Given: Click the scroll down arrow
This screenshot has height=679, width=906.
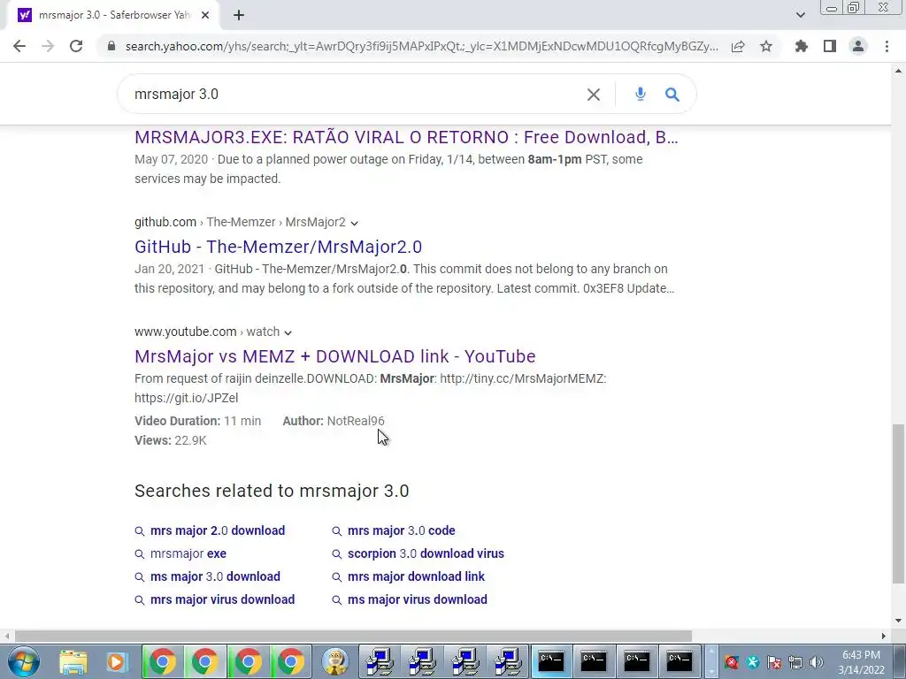Looking at the screenshot, I should click(898, 621).
